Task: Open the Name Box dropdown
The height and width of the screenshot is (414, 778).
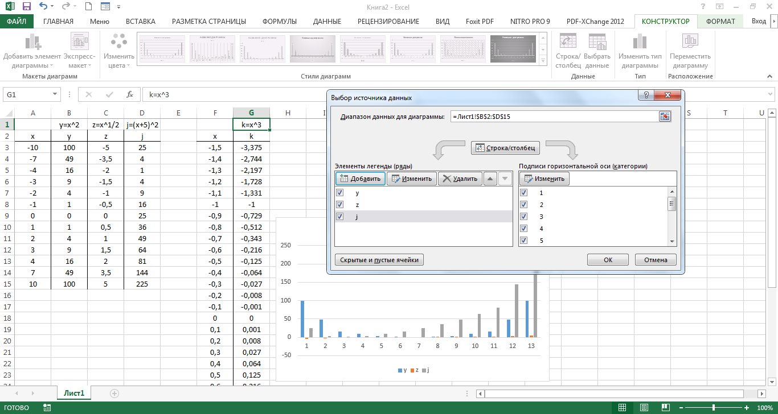Action: [x=55, y=95]
